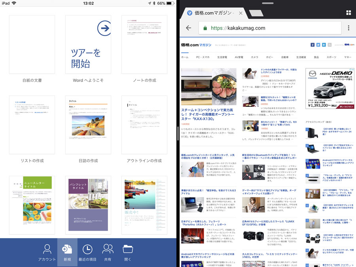This screenshot has width=356, height=267.
Task: Click the 価格.comマガジン site logo
Action: click(x=196, y=45)
